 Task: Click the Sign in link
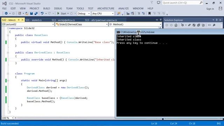click(210, 9)
